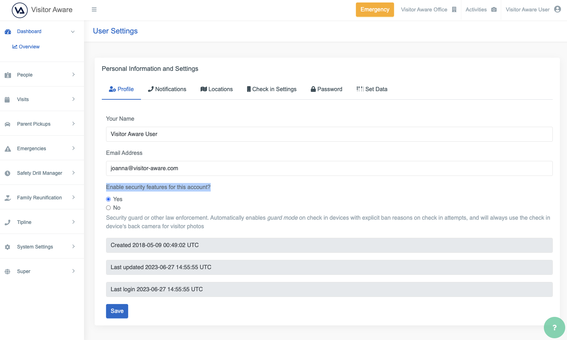Expand the Super menu chevron
The image size is (567, 340).
pyautogui.click(x=73, y=271)
